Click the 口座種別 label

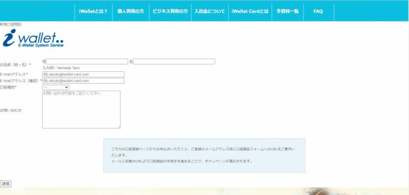point(8,87)
